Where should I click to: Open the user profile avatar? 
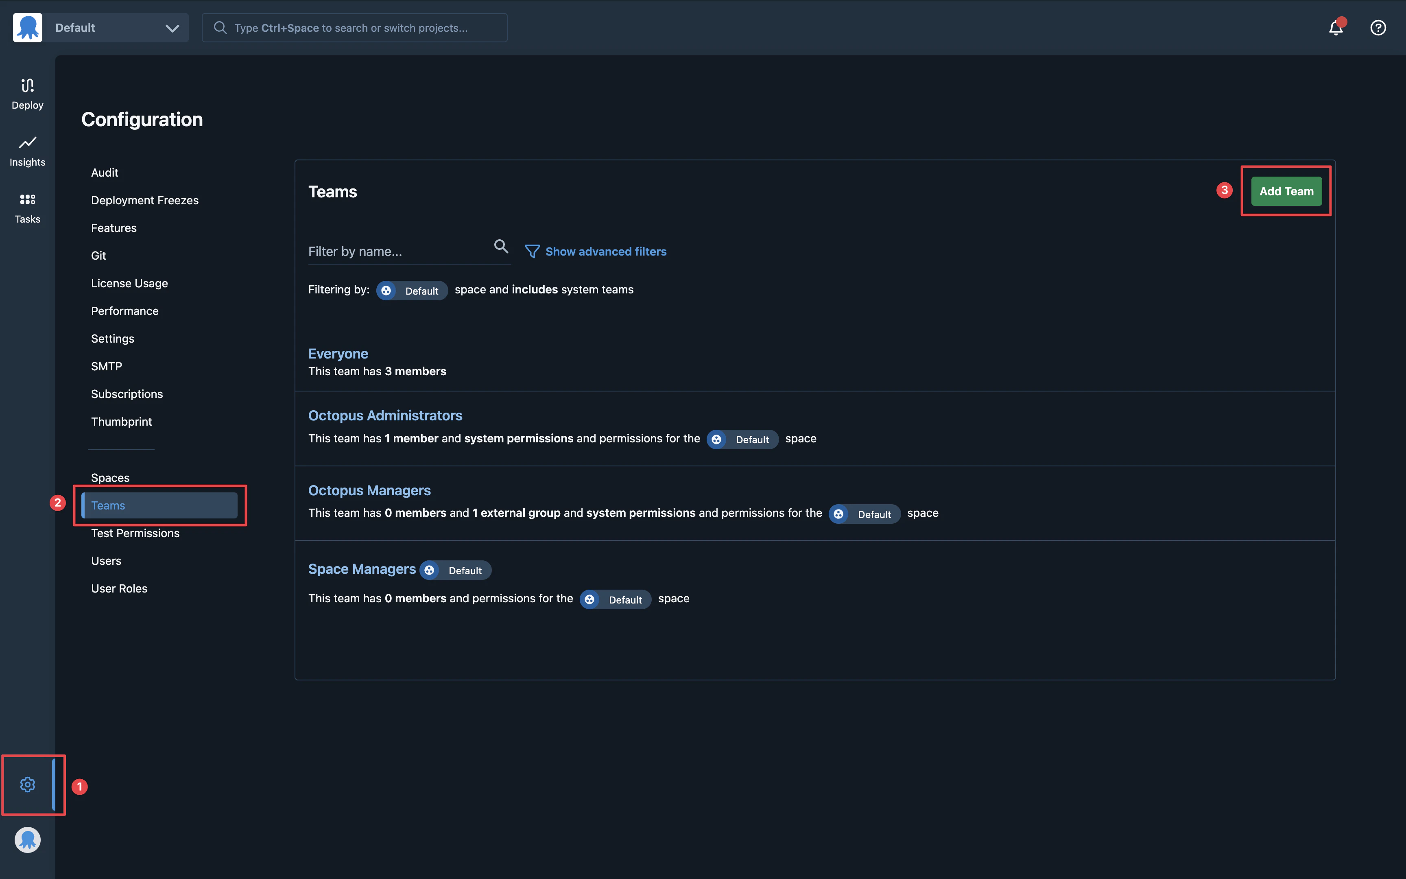[27, 840]
